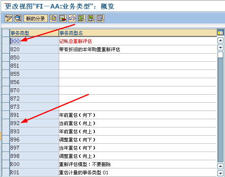Click the 事务类型 column header

pyautogui.click(x=34, y=33)
